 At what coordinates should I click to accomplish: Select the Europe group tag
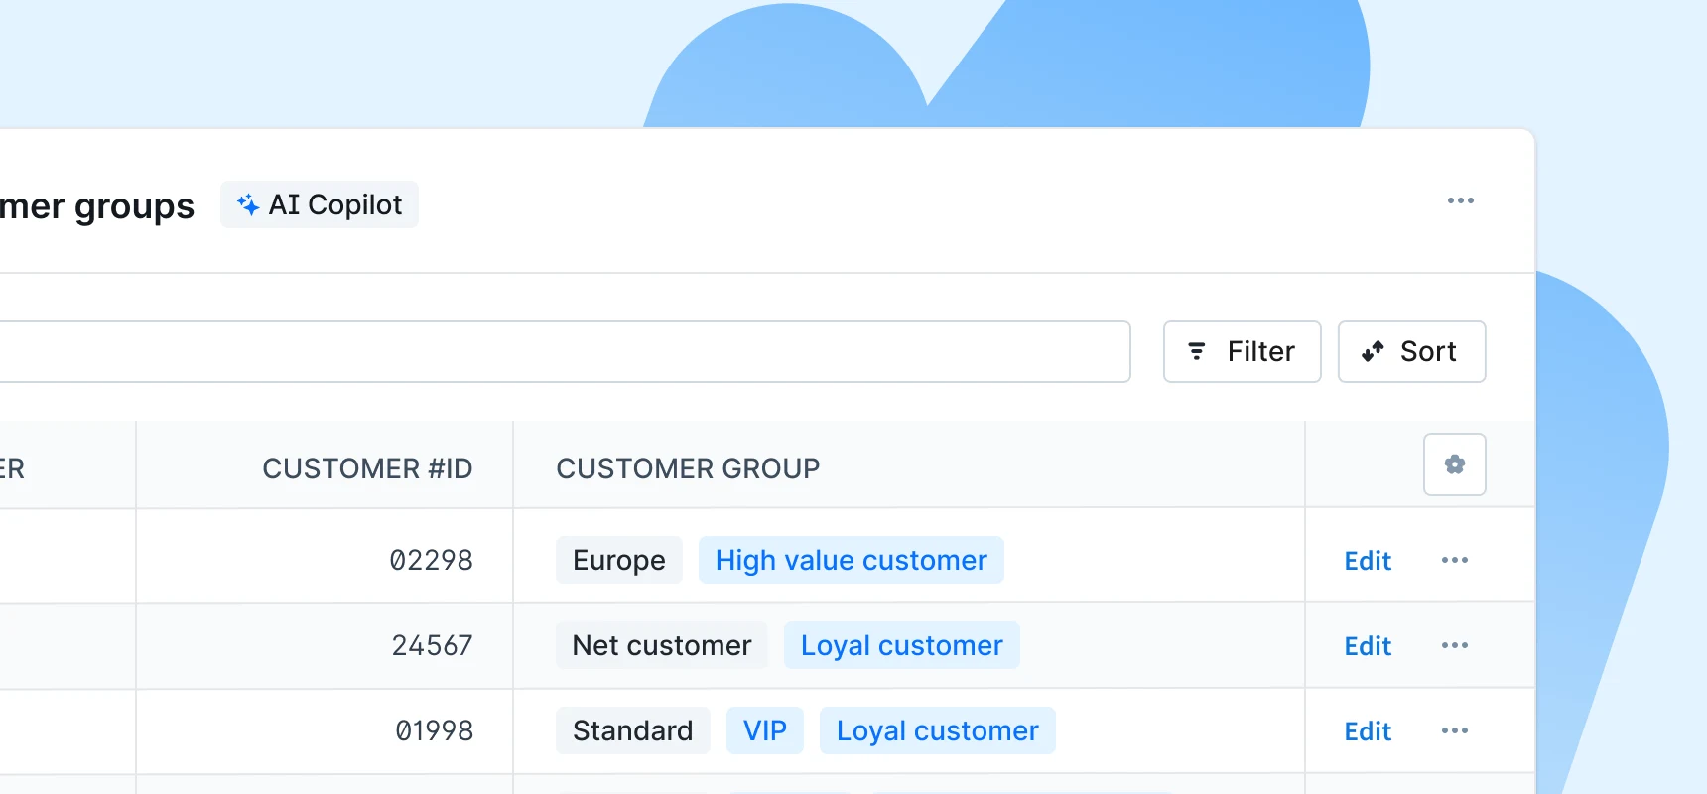tap(618, 560)
